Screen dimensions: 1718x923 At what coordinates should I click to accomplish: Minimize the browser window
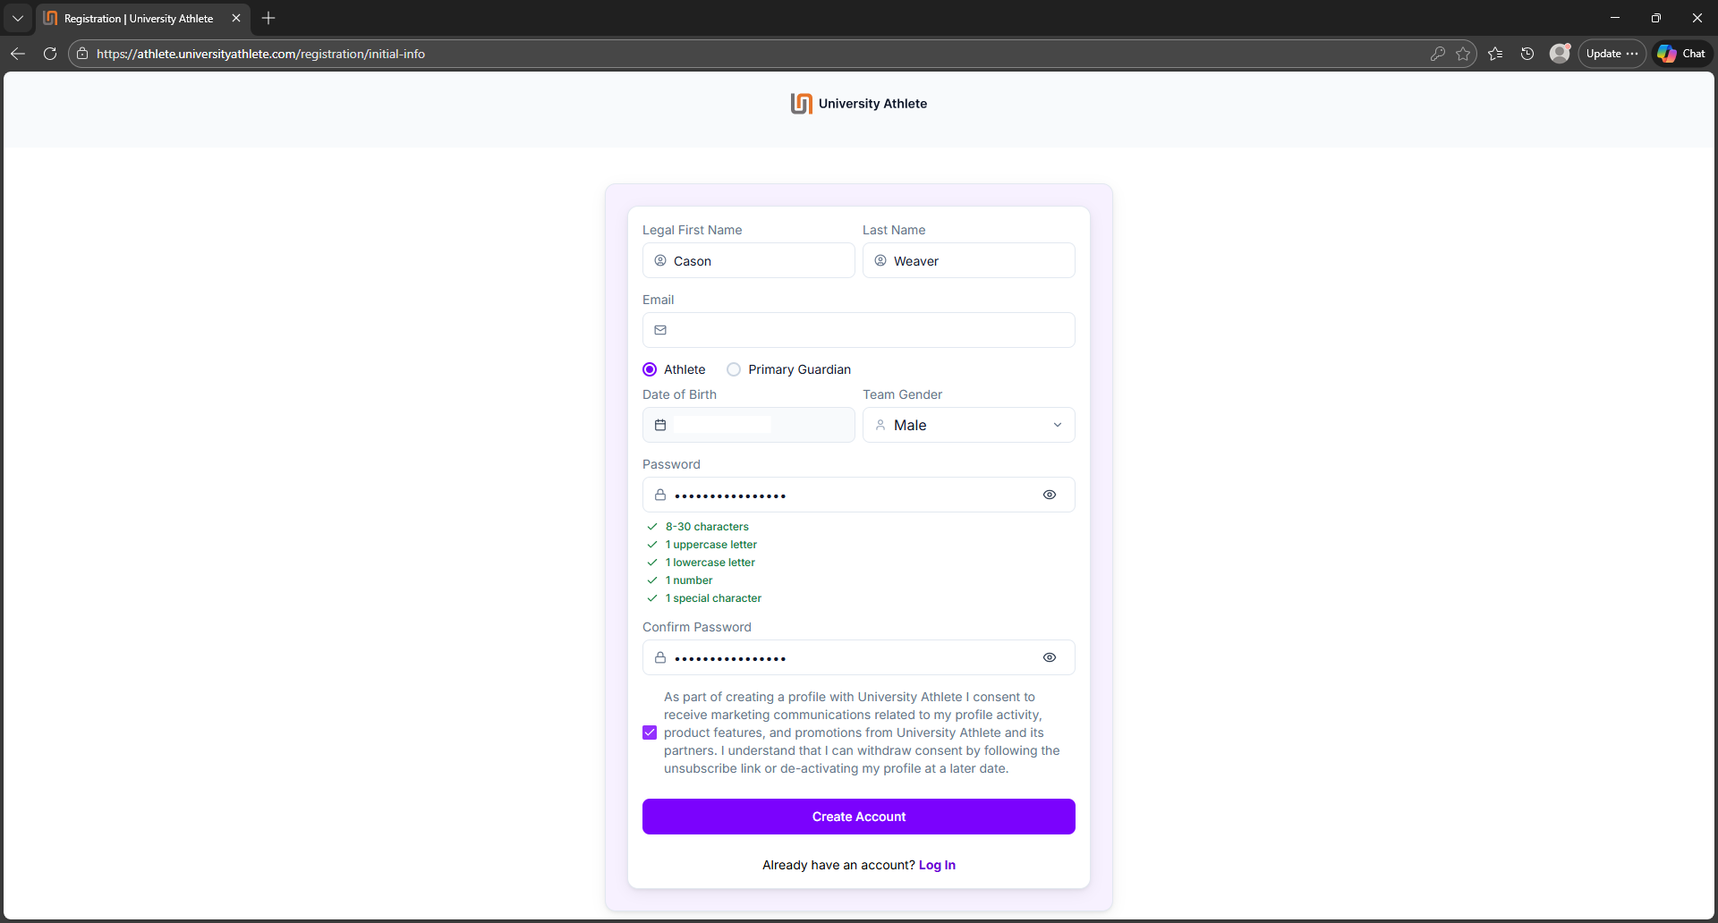click(x=1615, y=18)
